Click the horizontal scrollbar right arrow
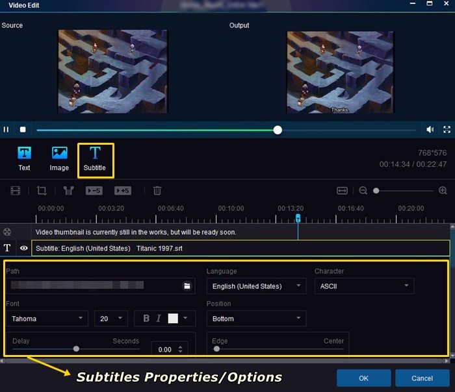Screen dimensions: 455x392 (447, 361)
